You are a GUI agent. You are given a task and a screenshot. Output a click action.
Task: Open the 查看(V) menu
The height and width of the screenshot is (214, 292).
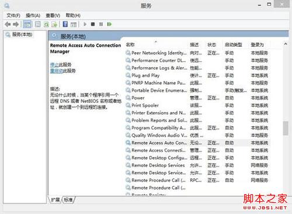[53, 15]
